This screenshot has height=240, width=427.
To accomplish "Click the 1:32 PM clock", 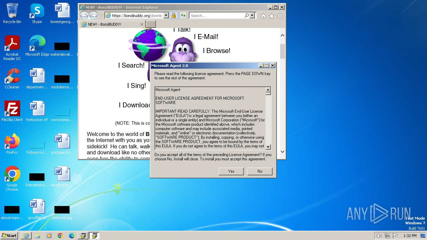I will pyautogui.click(x=410, y=236).
